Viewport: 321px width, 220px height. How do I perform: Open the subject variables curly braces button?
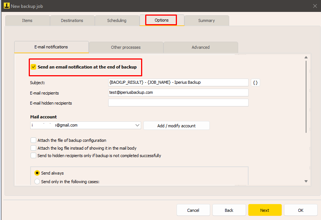tap(255, 83)
